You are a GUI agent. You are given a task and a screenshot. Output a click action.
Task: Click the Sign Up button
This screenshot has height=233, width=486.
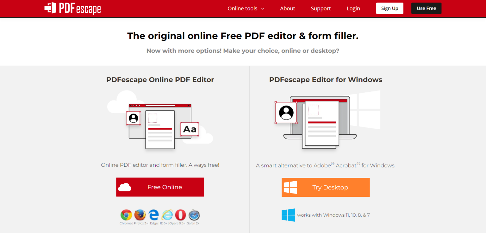point(389,8)
